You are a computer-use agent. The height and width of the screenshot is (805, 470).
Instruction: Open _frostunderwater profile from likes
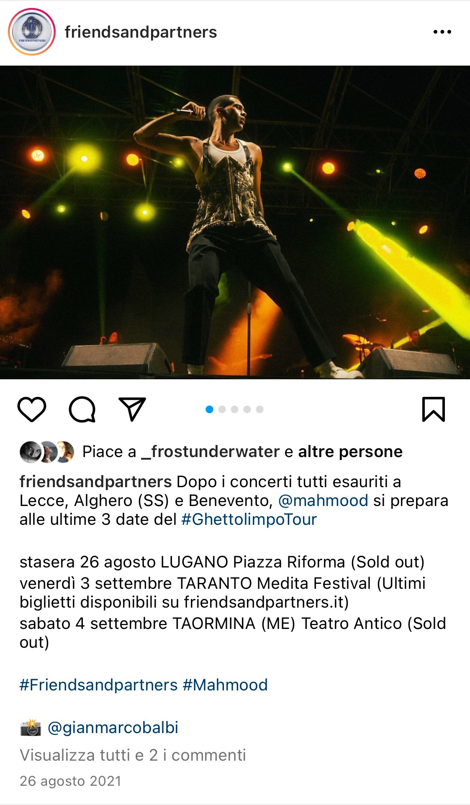click(x=211, y=452)
